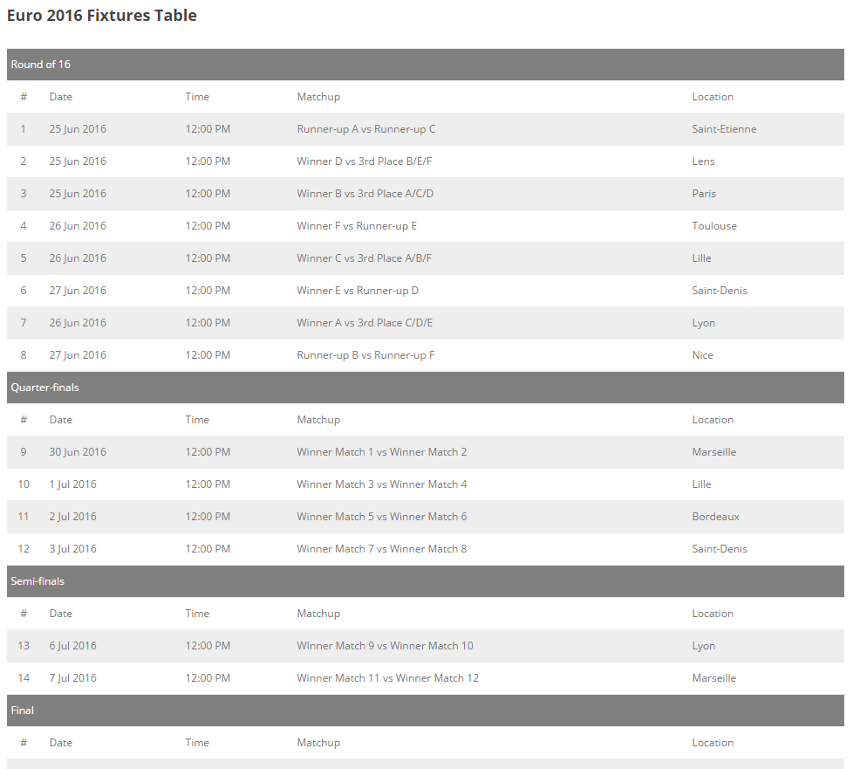Click the Nice location for match 8
Image resolution: width=853 pixels, height=769 pixels.
tap(702, 355)
